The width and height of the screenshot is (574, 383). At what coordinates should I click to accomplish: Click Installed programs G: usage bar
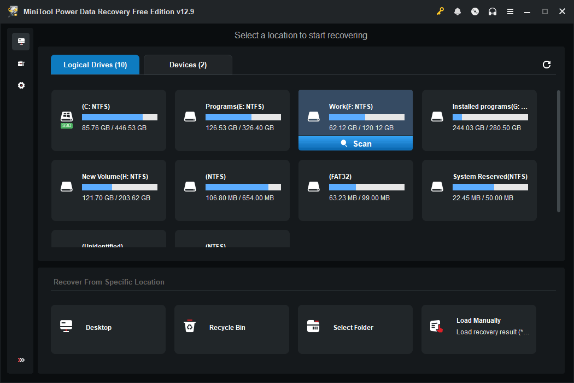click(490, 117)
